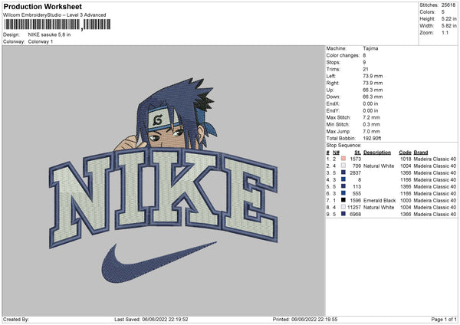
Task: Click the Zoom value '1:1'
Action: pos(445,32)
